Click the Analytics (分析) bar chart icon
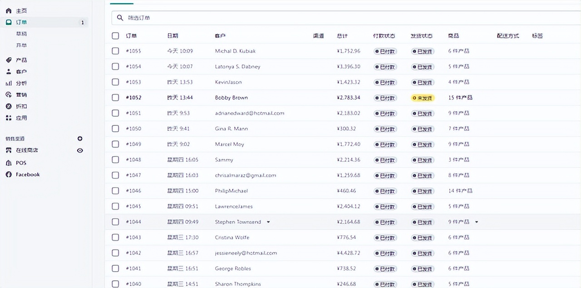 (x=9, y=83)
